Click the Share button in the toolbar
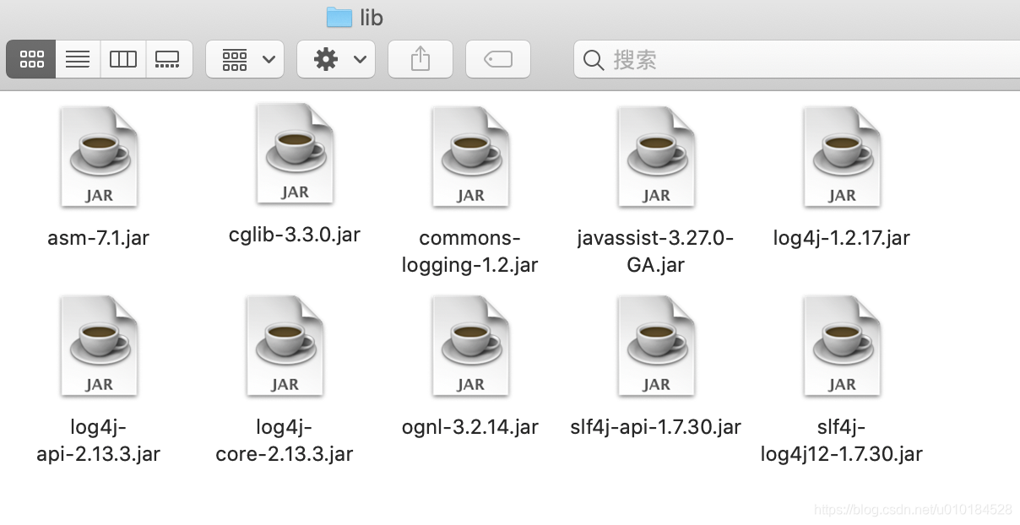 tap(420, 59)
